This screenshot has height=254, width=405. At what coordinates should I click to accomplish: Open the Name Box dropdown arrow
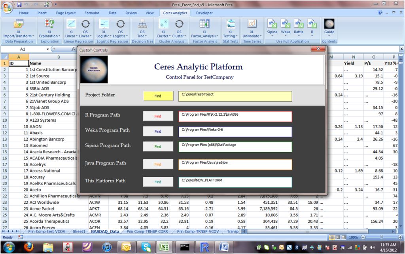(x=47, y=49)
